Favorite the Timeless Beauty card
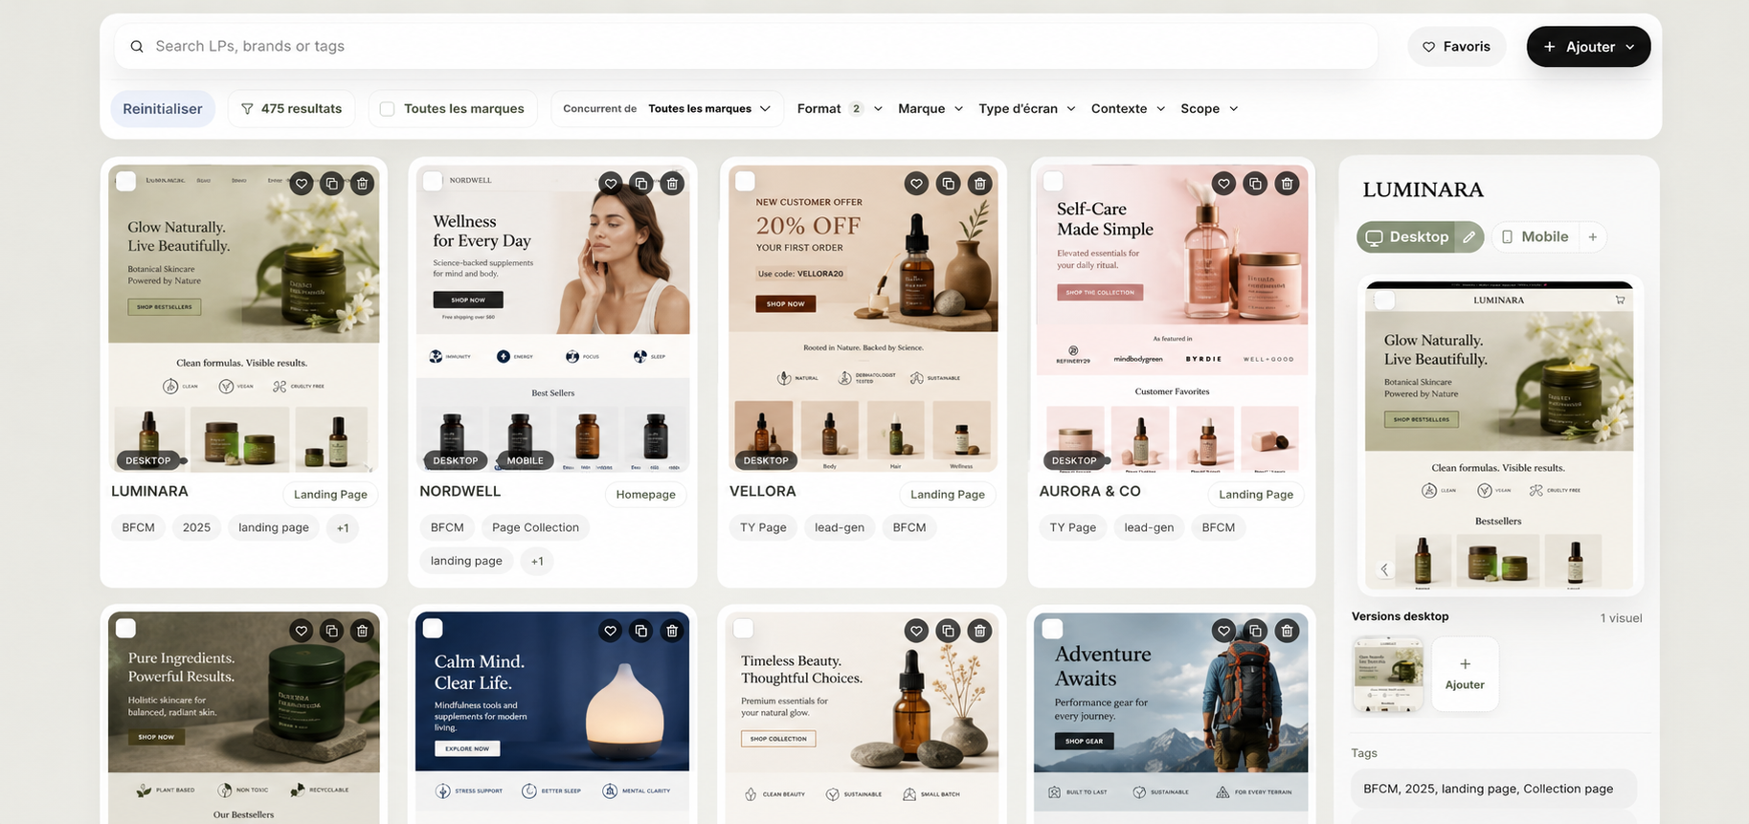This screenshot has width=1749, height=824. point(917,631)
